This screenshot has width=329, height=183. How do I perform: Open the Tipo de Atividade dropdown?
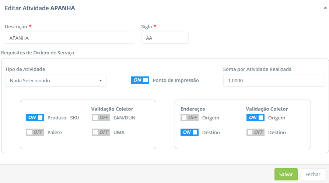(56, 80)
